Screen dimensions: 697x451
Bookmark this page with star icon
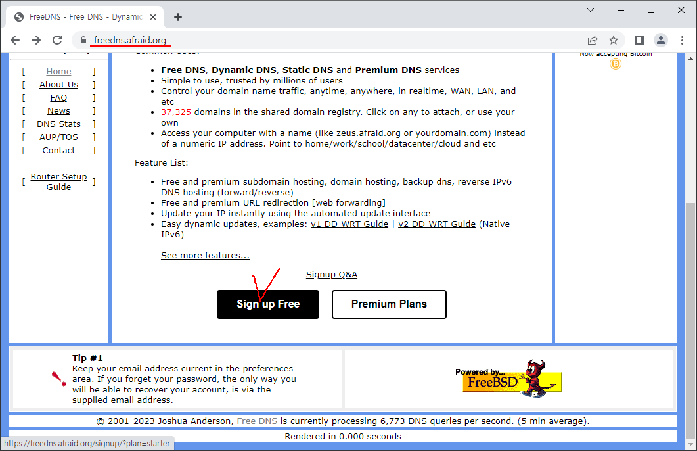(614, 41)
